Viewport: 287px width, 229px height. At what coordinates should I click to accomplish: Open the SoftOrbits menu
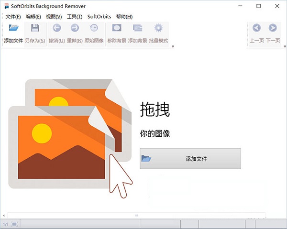point(99,17)
